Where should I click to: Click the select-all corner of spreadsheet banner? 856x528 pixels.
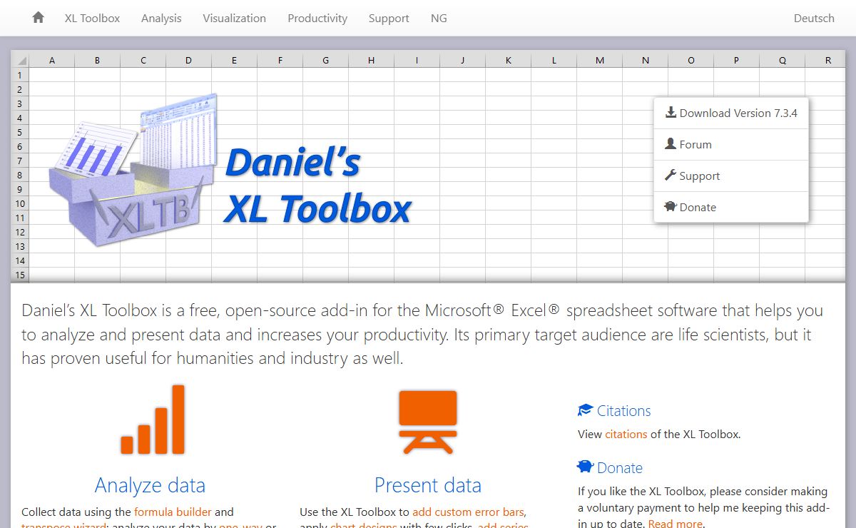tap(20, 60)
